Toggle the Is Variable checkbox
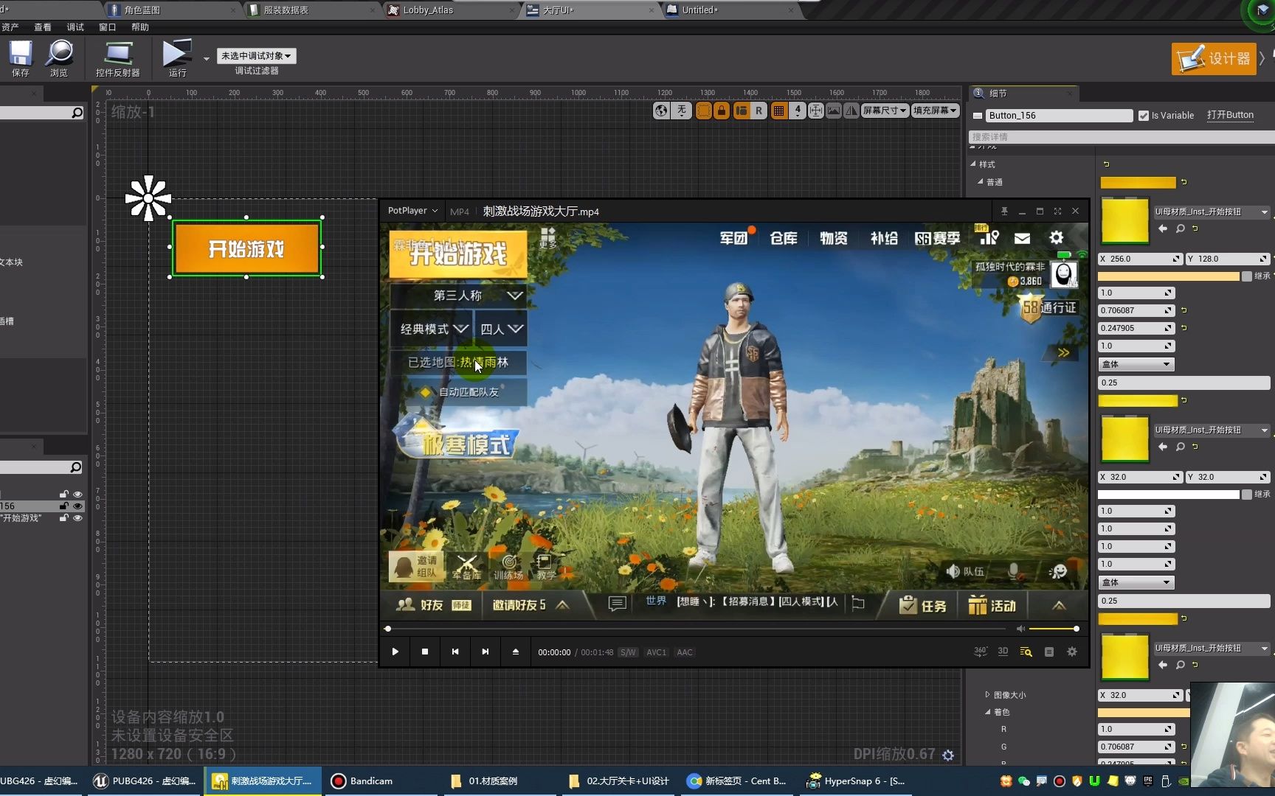1275x796 pixels. (1144, 116)
